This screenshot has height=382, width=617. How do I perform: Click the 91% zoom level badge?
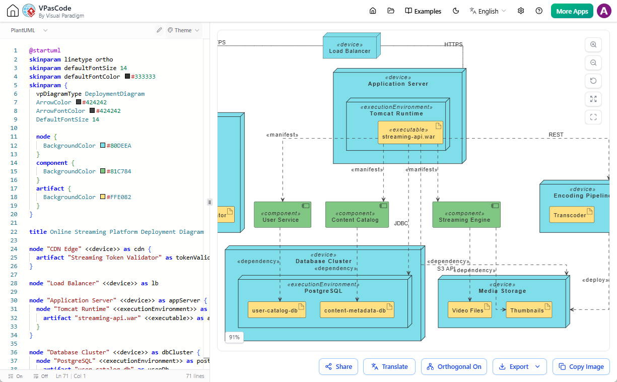pos(234,337)
